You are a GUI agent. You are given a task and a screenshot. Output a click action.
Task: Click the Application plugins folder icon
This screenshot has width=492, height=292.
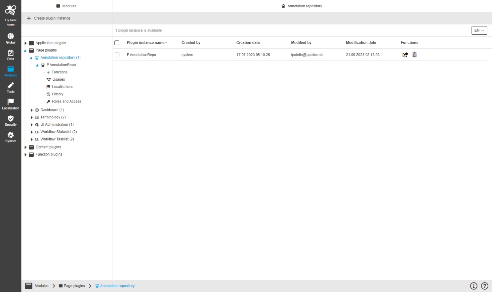(31, 43)
